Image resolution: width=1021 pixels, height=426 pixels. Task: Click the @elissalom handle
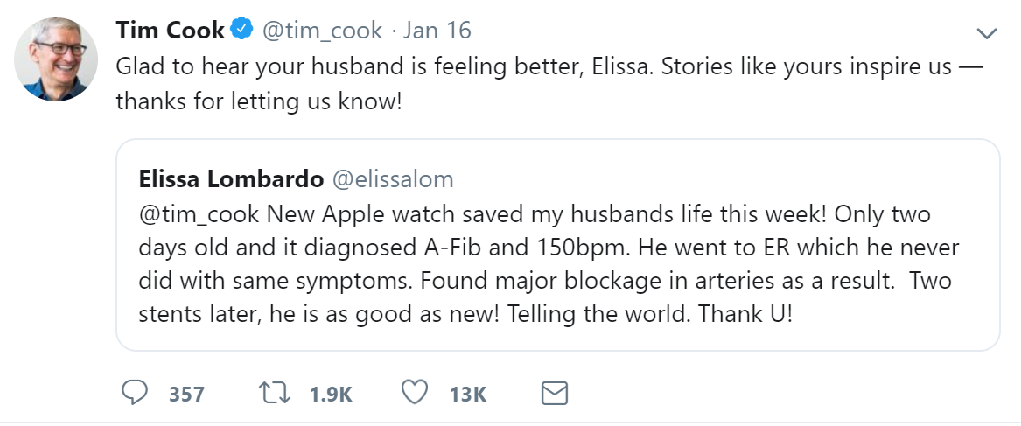[391, 179]
